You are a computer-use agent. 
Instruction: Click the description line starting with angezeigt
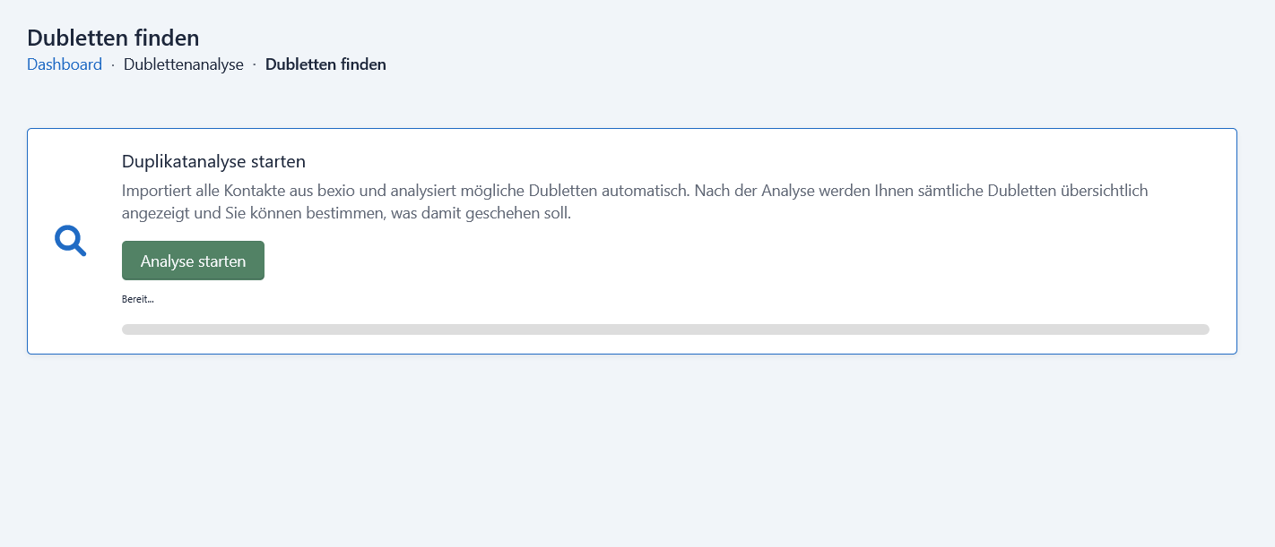(346, 214)
